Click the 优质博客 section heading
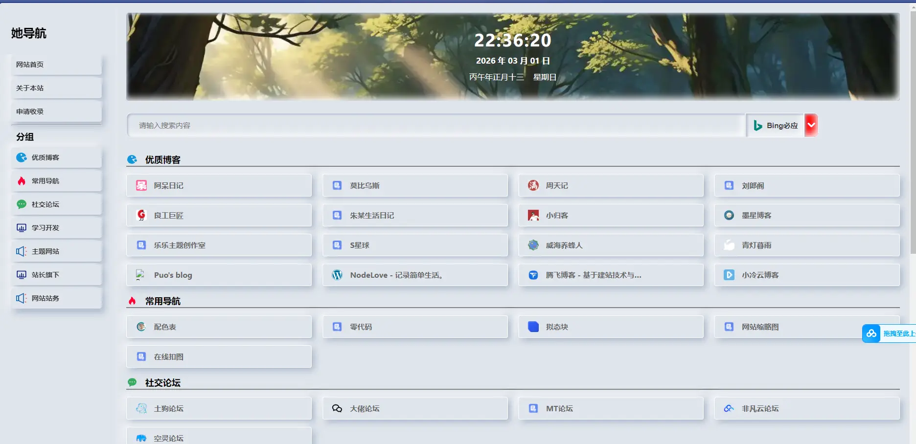916x444 pixels. [x=163, y=160]
